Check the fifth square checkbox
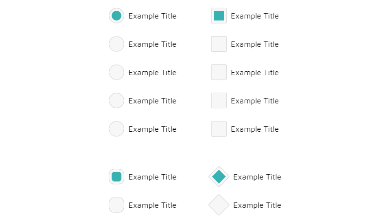 pos(219,129)
